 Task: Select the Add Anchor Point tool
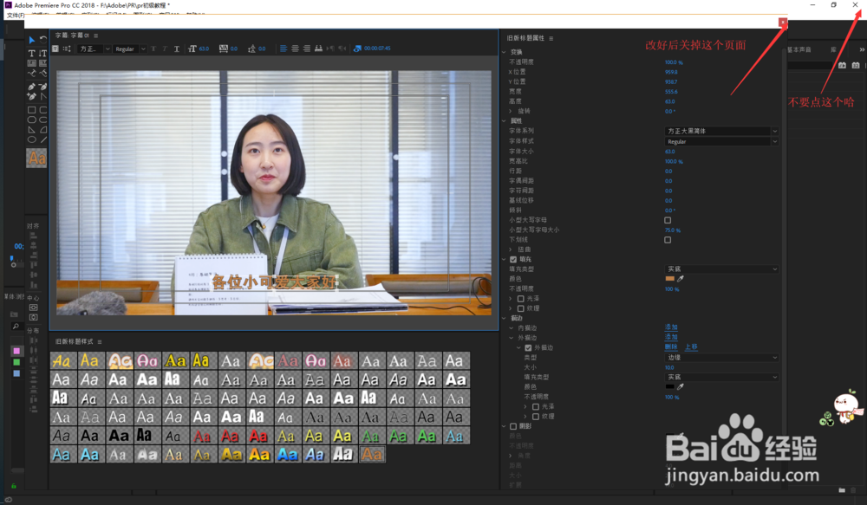coord(31,96)
